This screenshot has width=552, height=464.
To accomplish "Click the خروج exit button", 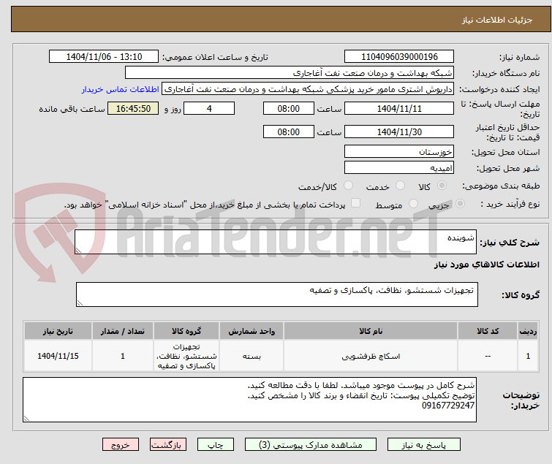I will pyautogui.click(x=121, y=445).
